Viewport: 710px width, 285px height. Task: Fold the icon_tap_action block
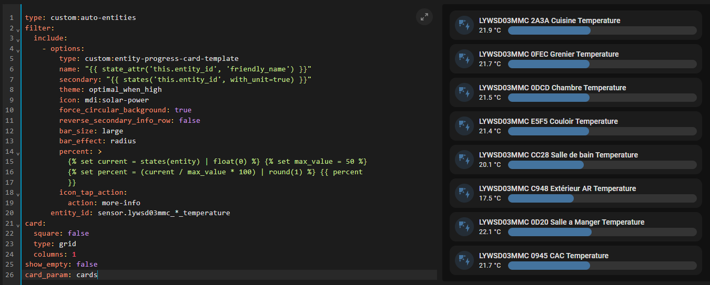click(x=17, y=194)
